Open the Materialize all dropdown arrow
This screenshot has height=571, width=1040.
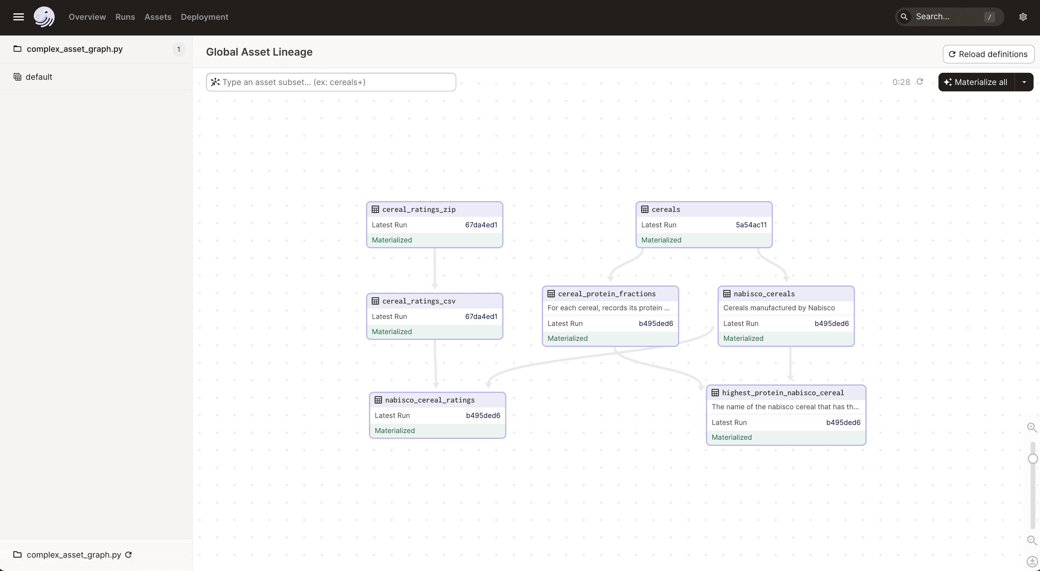click(x=1024, y=81)
